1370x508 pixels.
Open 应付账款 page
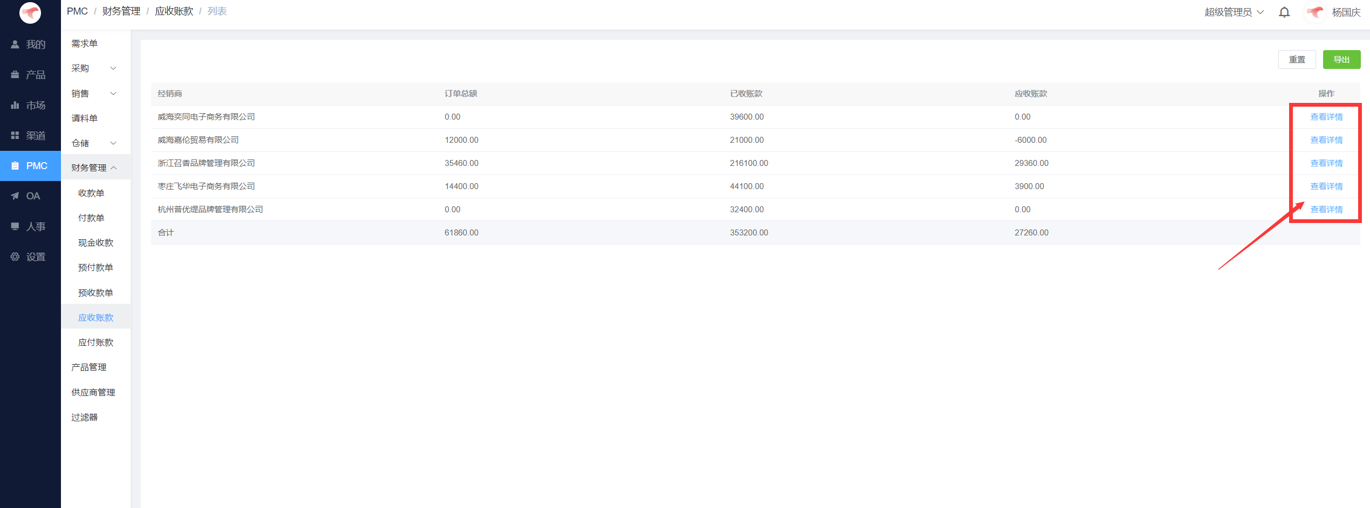tap(95, 342)
